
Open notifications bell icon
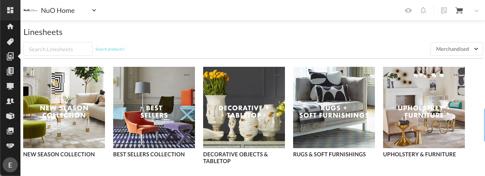click(423, 11)
